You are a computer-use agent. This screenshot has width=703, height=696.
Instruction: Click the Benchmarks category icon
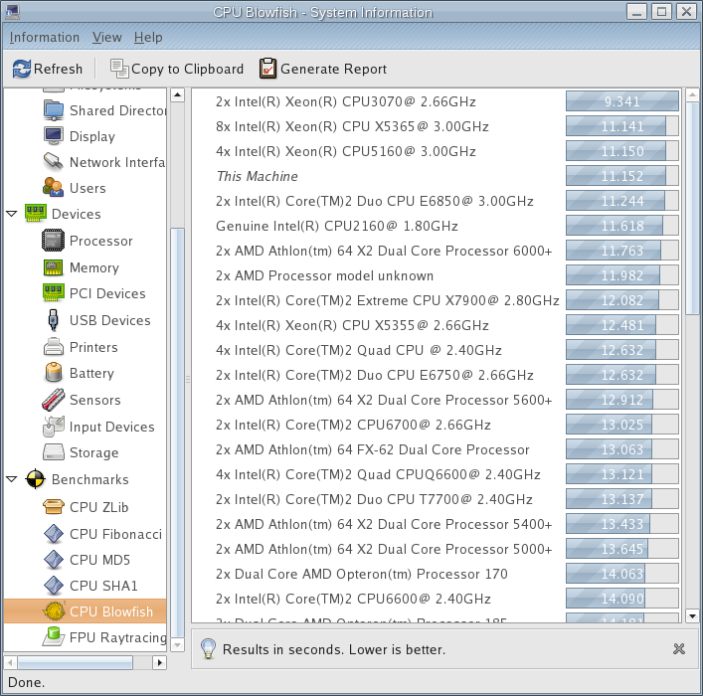pos(36,479)
